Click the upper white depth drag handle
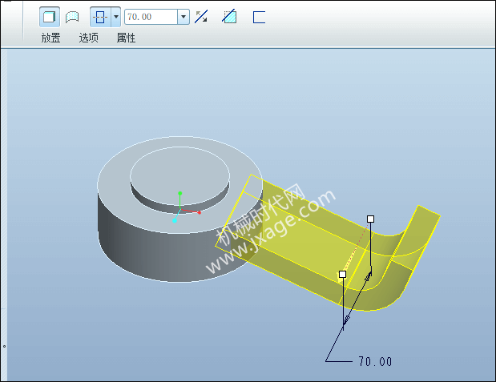This screenshot has height=382, width=496. click(370, 219)
